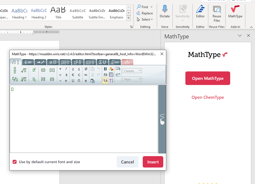
Task: Open the Editor tool in ribbon
Action: click(200, 11)
